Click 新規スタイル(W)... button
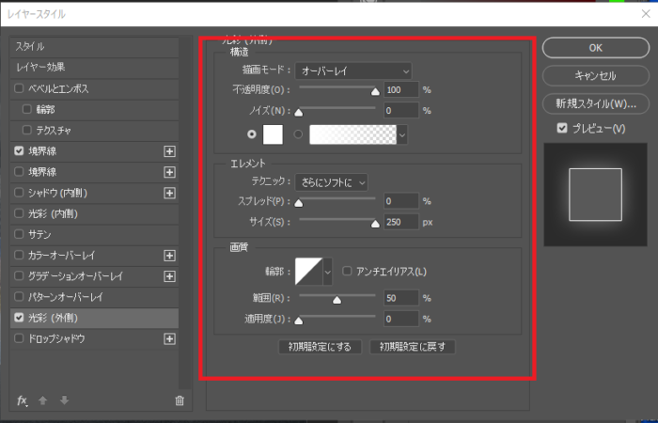 pos(596,103)
